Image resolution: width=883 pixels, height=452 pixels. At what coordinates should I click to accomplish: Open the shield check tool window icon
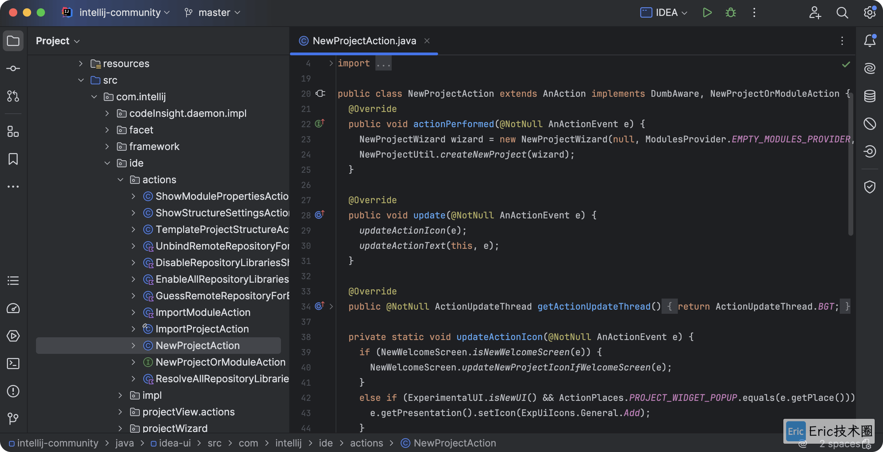pos(870,187)
